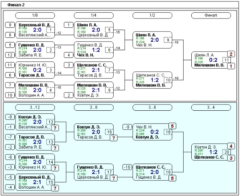Click the "1/8" round header
Image resolution: width=240 pixels, height=196 pixels.
pos(35,15)
